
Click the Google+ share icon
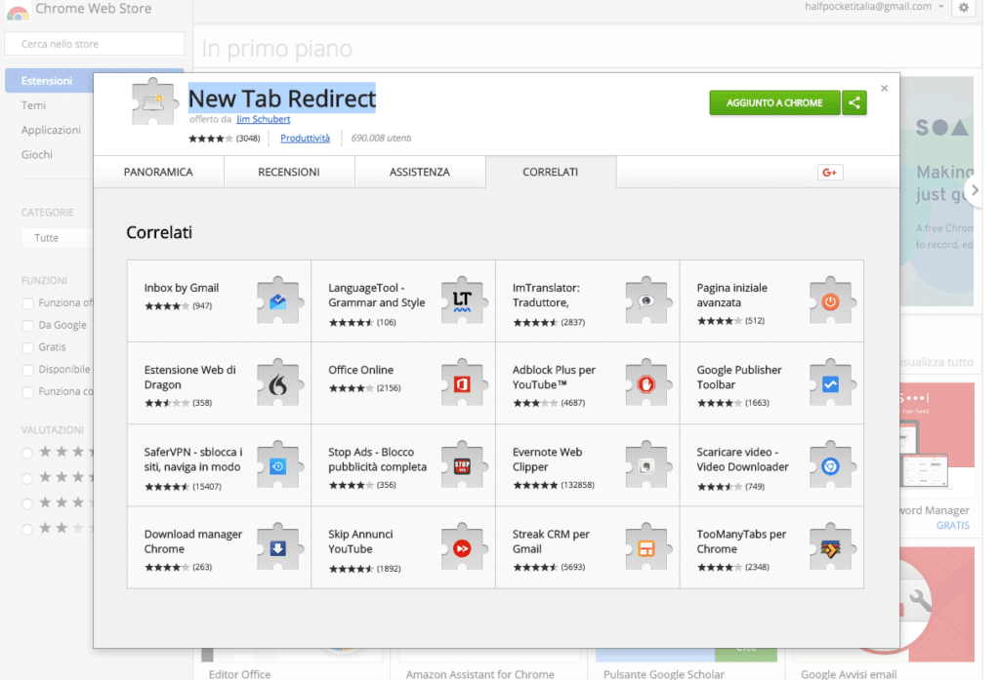[x=830, y=172]
